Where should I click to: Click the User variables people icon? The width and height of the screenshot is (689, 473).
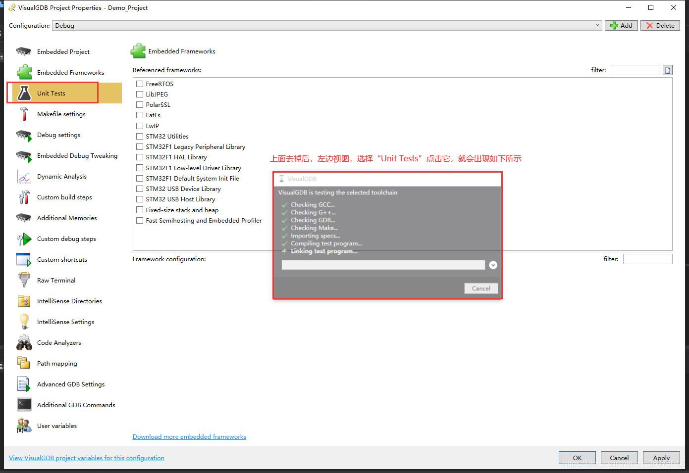coord(24,426)
